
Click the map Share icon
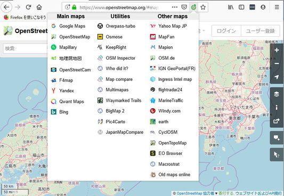[x=277, y=121]
